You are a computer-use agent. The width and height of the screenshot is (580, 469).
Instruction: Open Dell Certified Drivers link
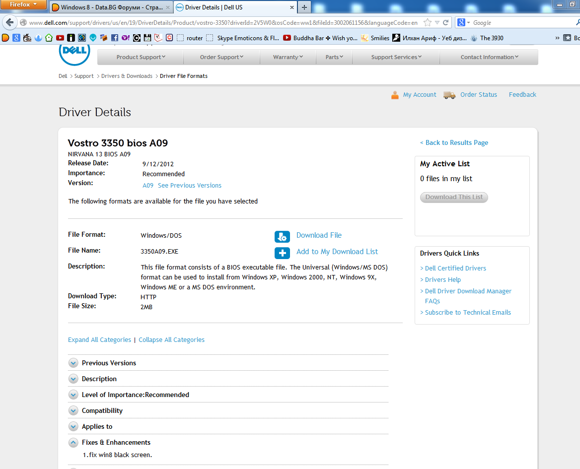455,268
